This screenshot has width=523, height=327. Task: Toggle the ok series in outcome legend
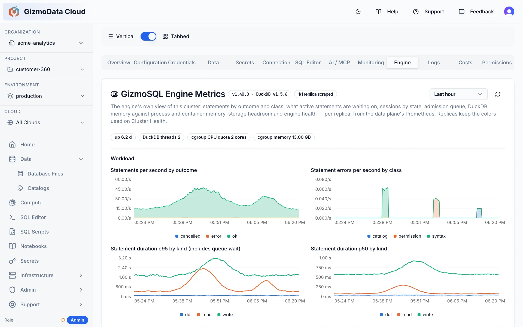coord(232,236)
